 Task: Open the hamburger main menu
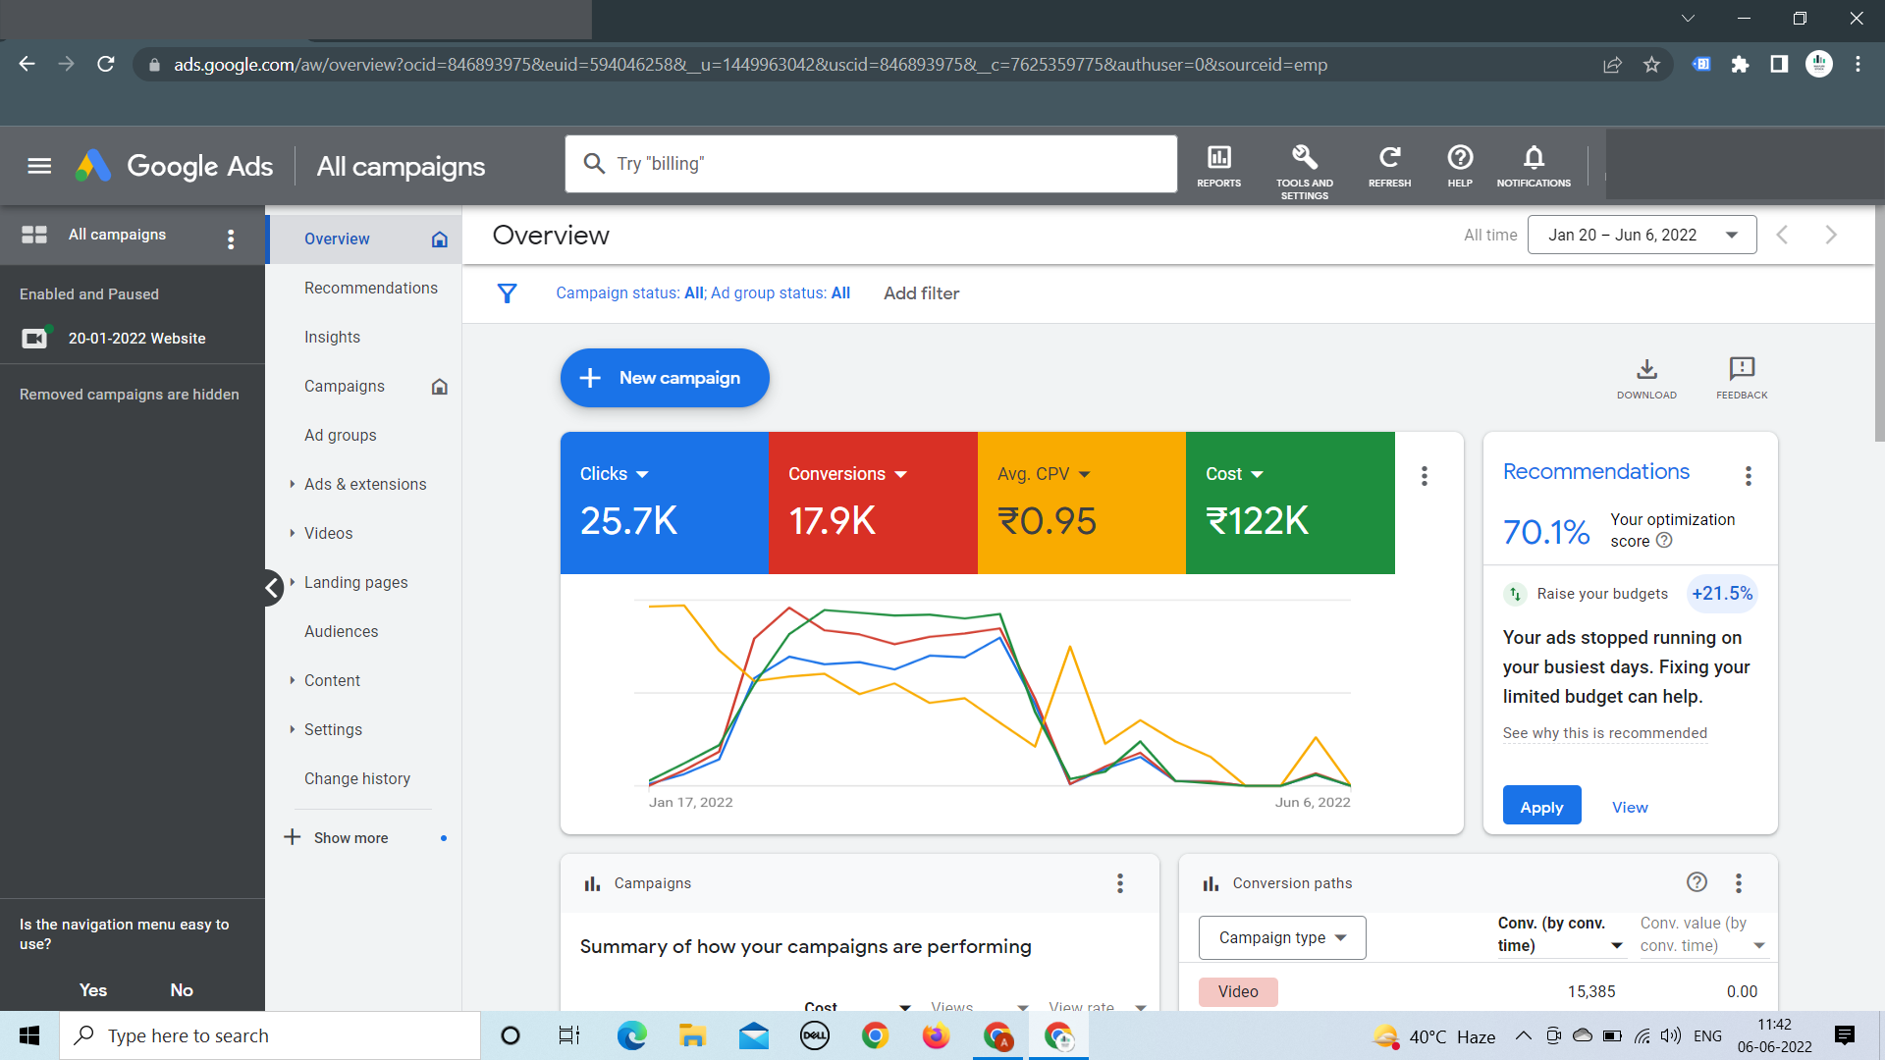coord(39,166)
